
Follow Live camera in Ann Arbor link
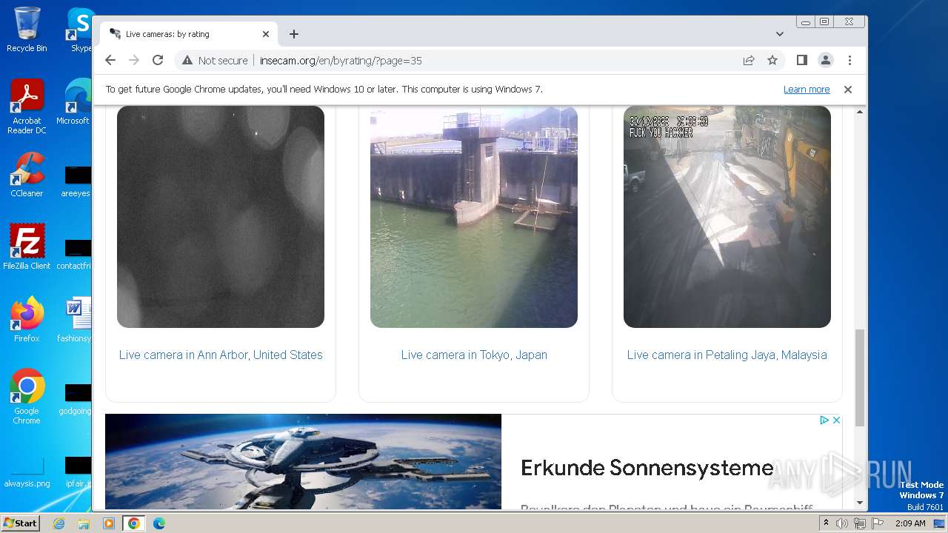pyautogui.click(x=221, y=355)
